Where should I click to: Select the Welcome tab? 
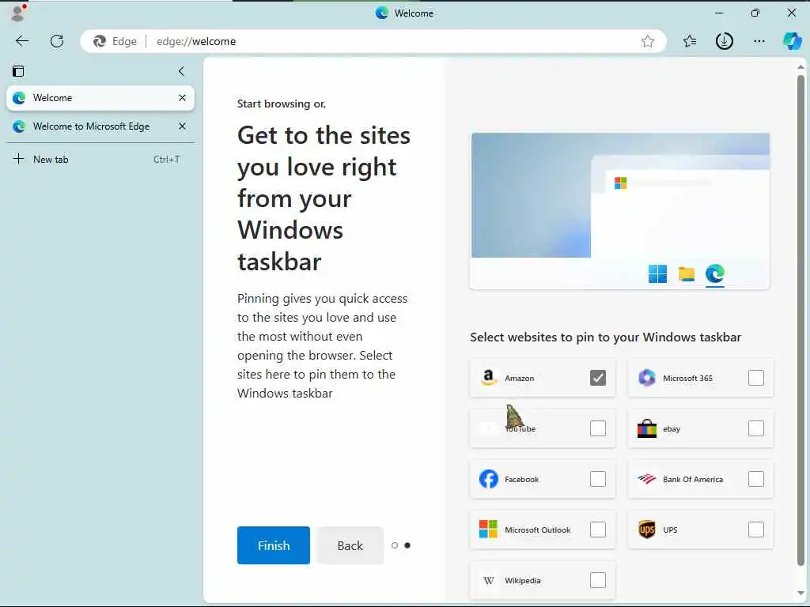(100, 97)
